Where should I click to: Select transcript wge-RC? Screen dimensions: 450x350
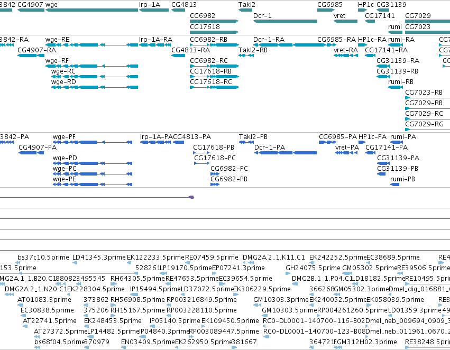pyautogui.click(x=95, y=77)
